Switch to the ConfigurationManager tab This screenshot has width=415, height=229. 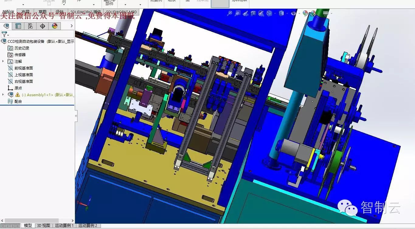click(x=30, y=26)
